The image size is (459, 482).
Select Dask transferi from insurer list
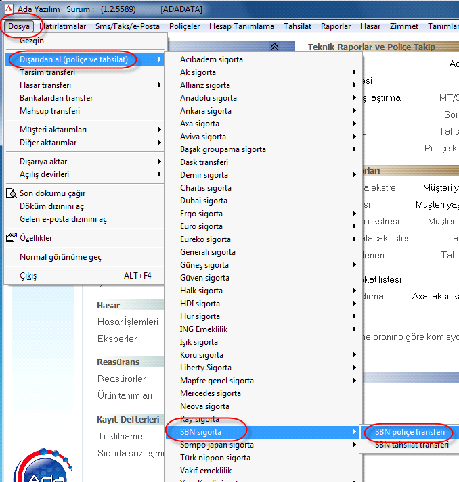pyautogui.click(x=204, y=162)
